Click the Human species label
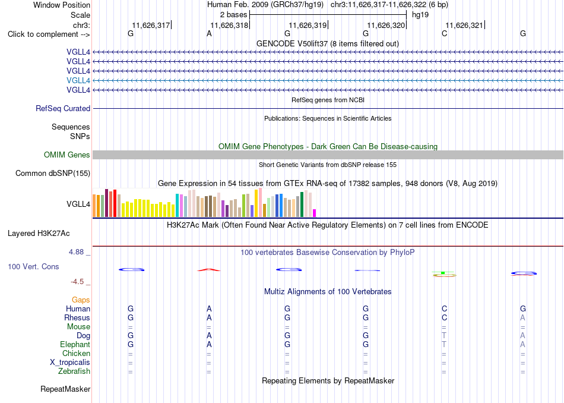The height and width of the screenshot is (403, 564). point(78,309)
